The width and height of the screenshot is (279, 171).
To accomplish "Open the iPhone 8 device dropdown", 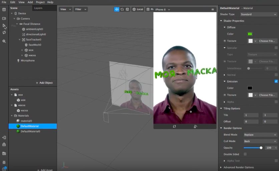I will [x=163, y=10].
